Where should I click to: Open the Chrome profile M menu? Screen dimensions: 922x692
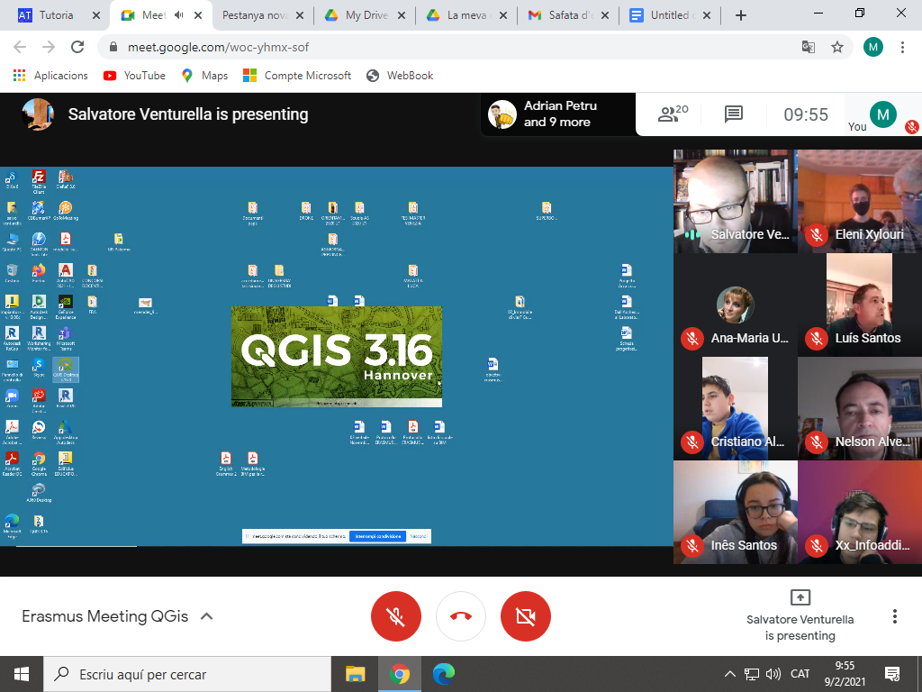tap(872, 47)
